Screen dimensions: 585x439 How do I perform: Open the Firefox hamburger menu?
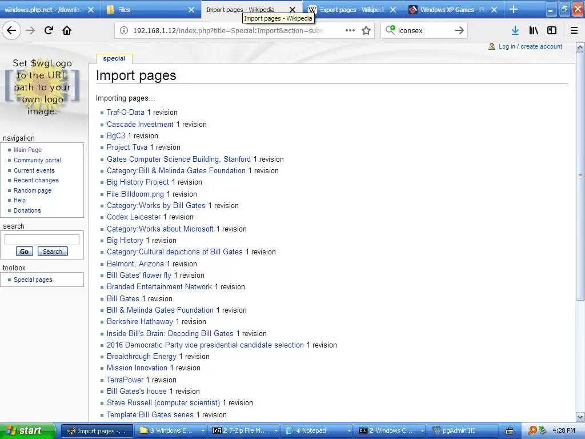574,31
